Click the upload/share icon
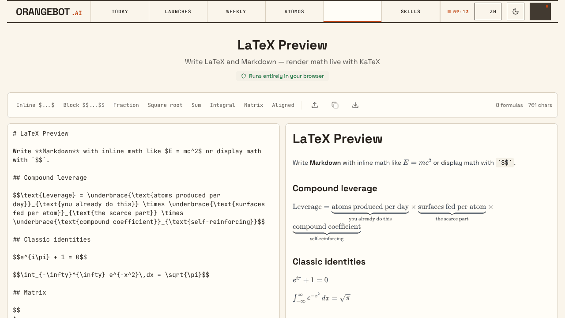This screenshot has height=318, width=565. pos(315,105)
